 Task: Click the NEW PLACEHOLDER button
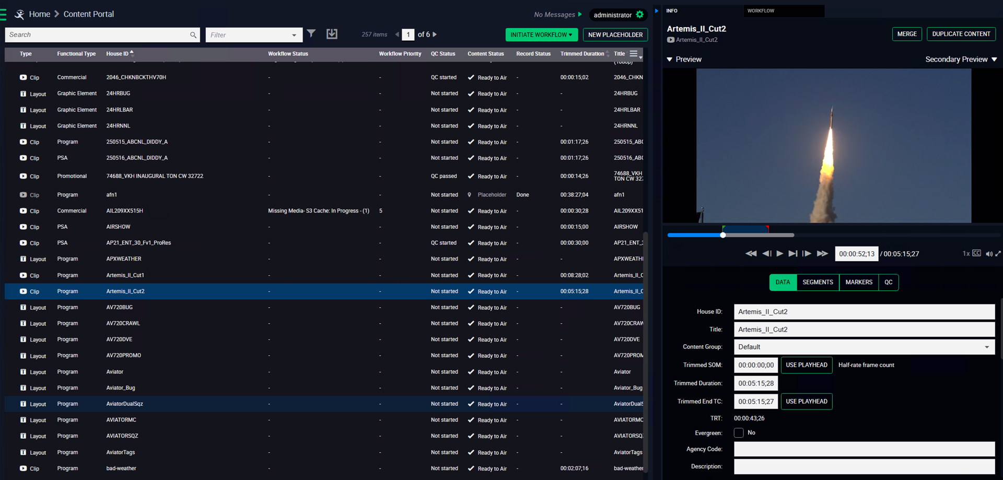pos(615,35)
